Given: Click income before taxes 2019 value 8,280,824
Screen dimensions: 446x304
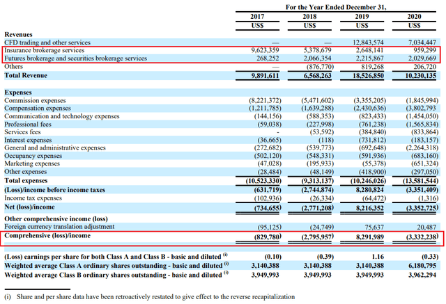Looking at the screenshot, I should coord(370,190).
